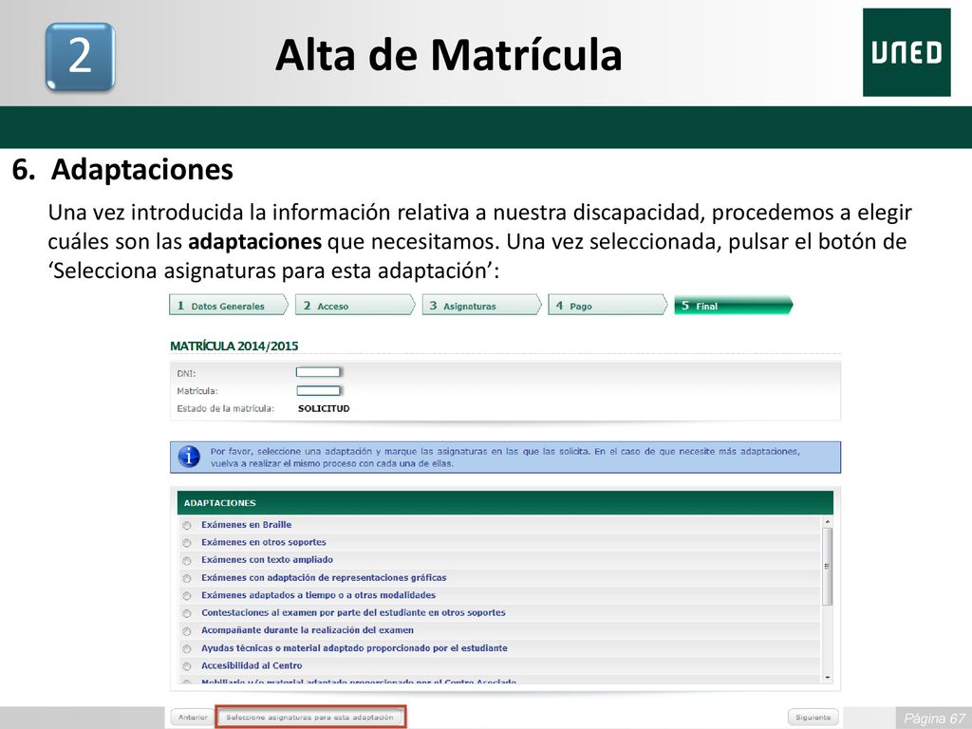Click the scrollbar down arrow
972x729 pixels.
[x=827, y=678]
